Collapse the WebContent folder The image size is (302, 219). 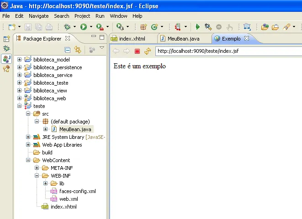click(x=28, y=160)
